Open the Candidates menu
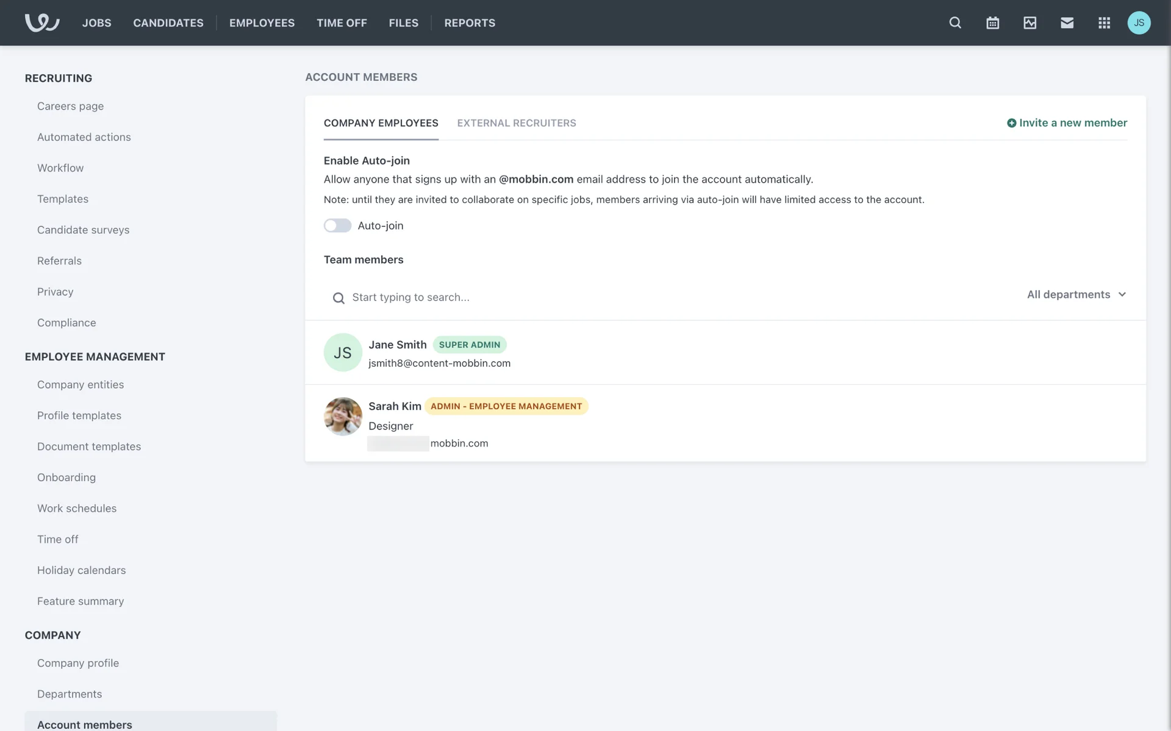 tap(168, 23)
